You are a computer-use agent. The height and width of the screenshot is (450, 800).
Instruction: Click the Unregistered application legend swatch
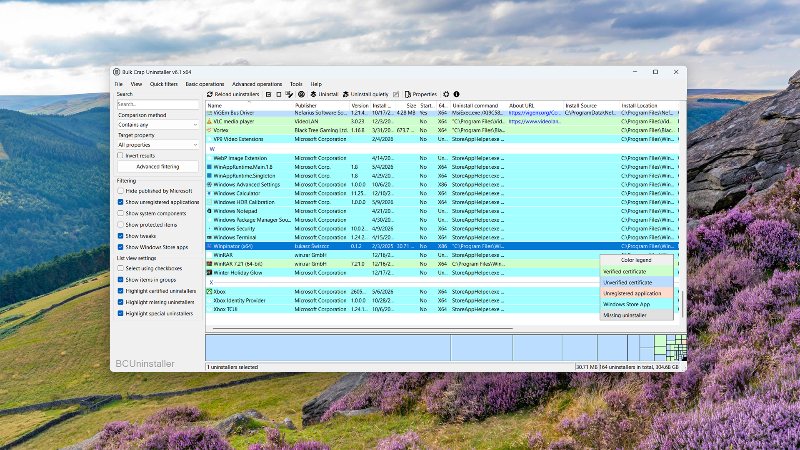637,293
